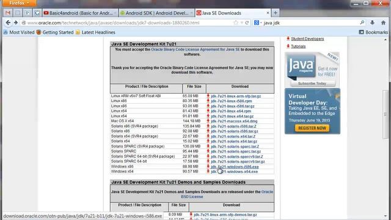
Task: Open the Java magazine advertisement image
Action: coord(312,69)
